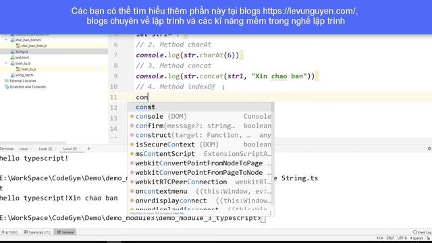Open the Terminal tool window button
This screenshot has height=243, width=432.
click(65, 232)
